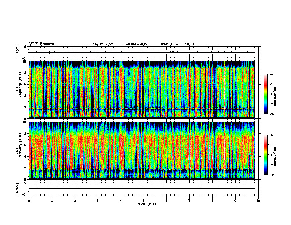The image size is (291, 225).
Task: Click the '-8' label on the ch.2 colorbar
Action: [271, 155]
